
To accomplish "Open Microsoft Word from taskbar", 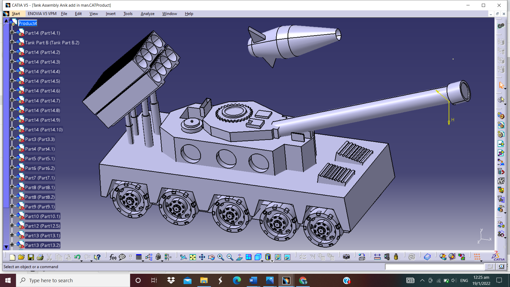I will (x=253, y=280).
